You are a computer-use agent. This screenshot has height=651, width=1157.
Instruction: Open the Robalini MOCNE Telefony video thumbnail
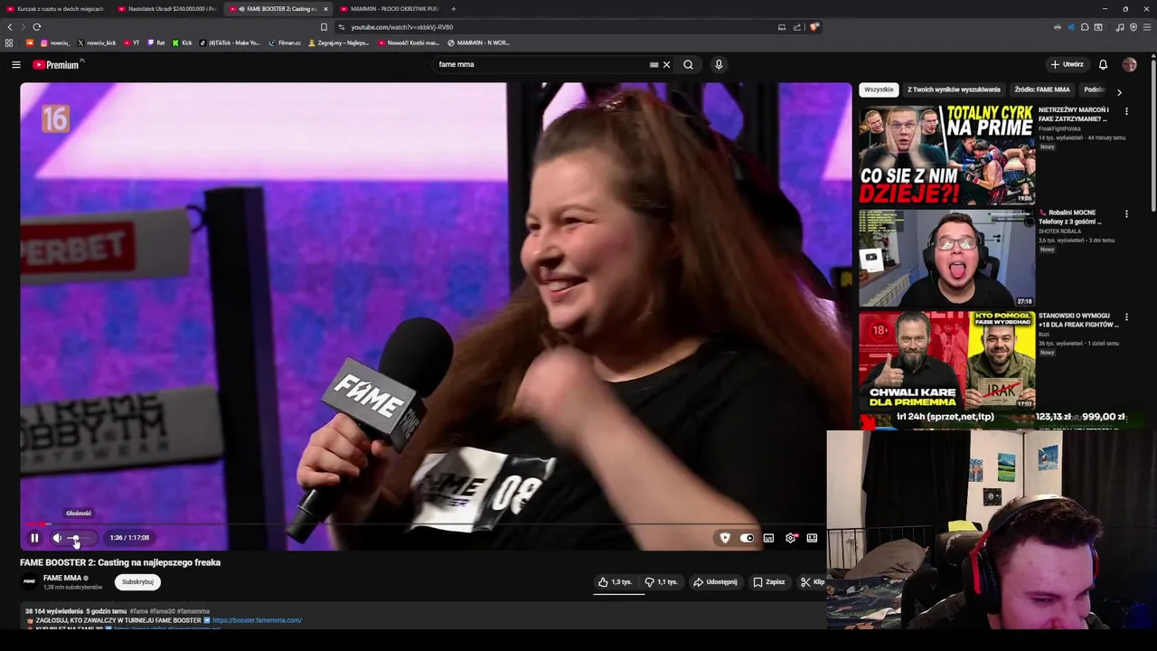pos(946,258)
